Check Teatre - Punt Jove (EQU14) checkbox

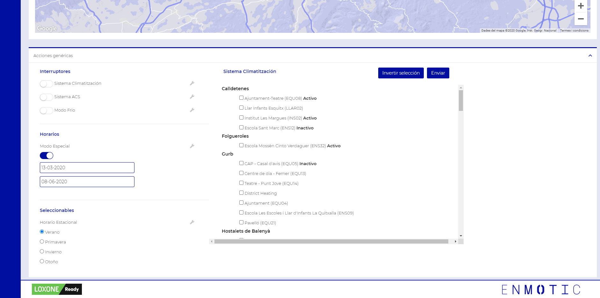(x=241, y=183)
